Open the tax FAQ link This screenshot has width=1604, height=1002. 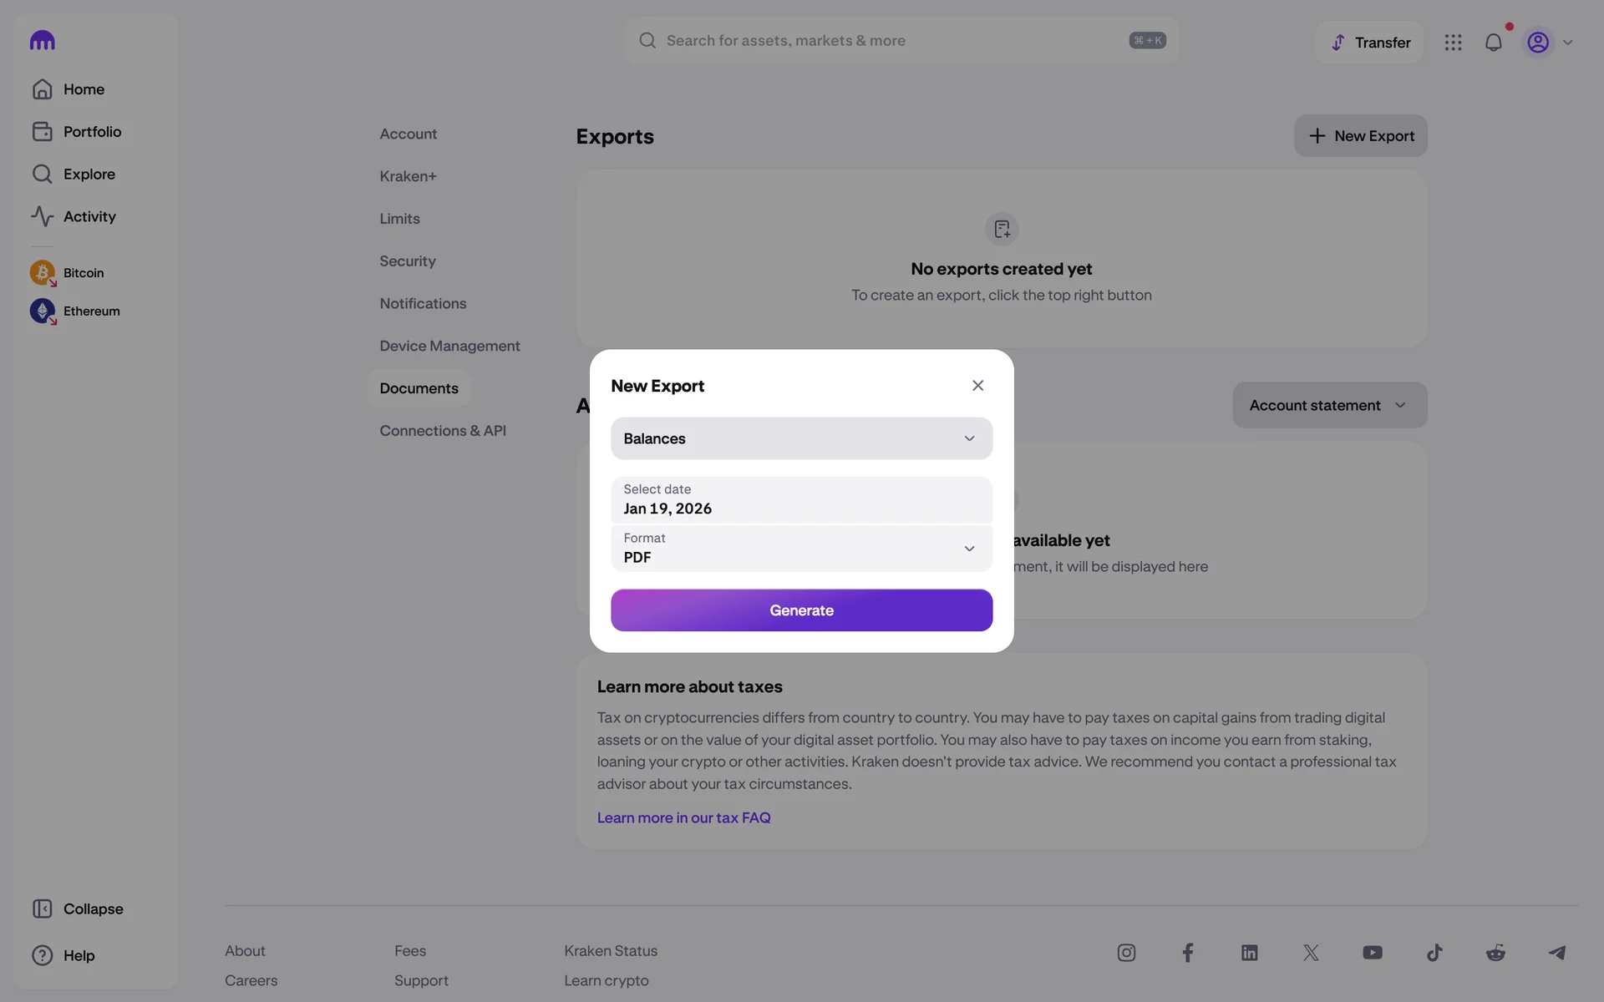[x=683, y=817]
